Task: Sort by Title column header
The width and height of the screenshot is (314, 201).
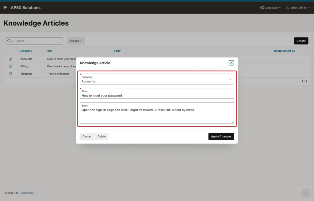Action: click(49, 51)
